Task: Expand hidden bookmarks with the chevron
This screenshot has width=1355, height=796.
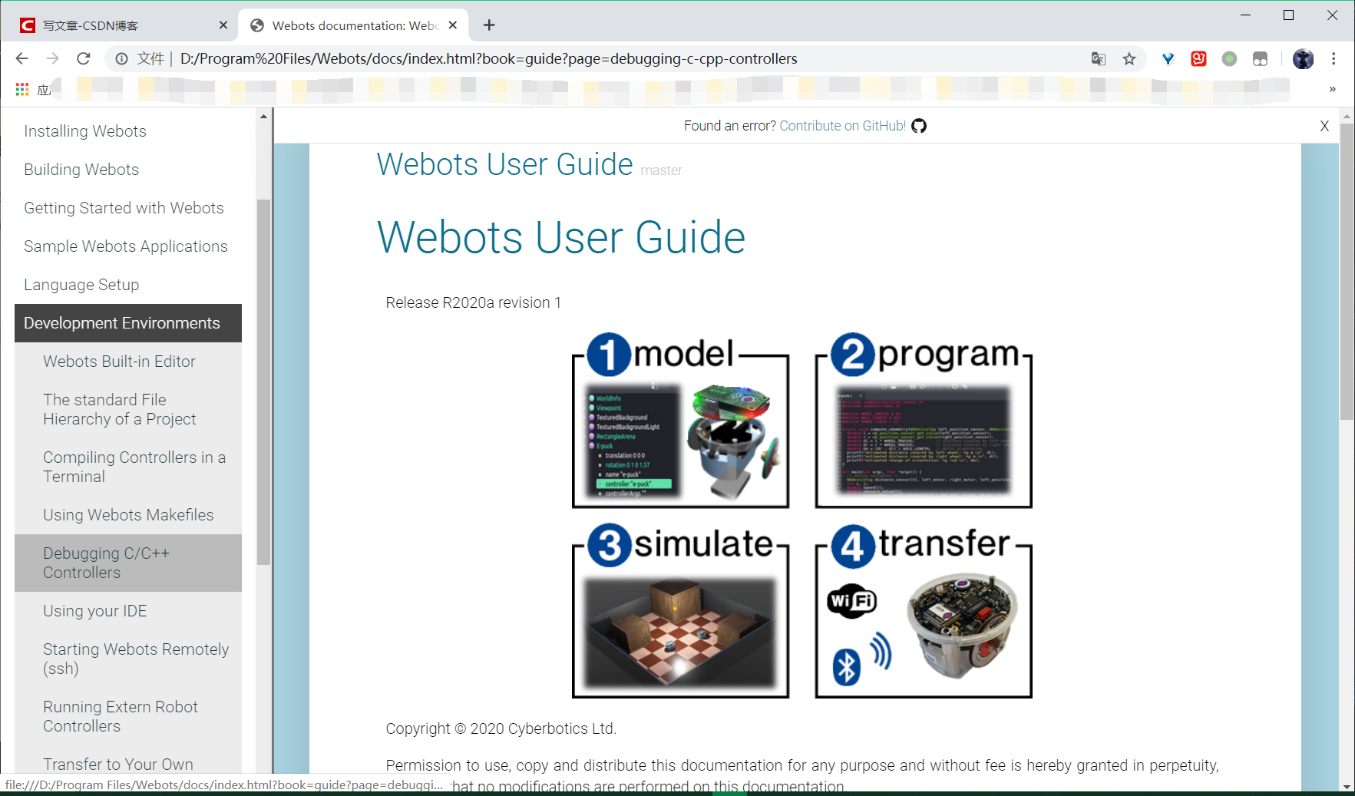Action: 1334,89
